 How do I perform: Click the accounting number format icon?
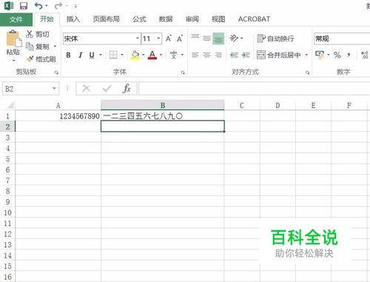[x=320, y=55]
